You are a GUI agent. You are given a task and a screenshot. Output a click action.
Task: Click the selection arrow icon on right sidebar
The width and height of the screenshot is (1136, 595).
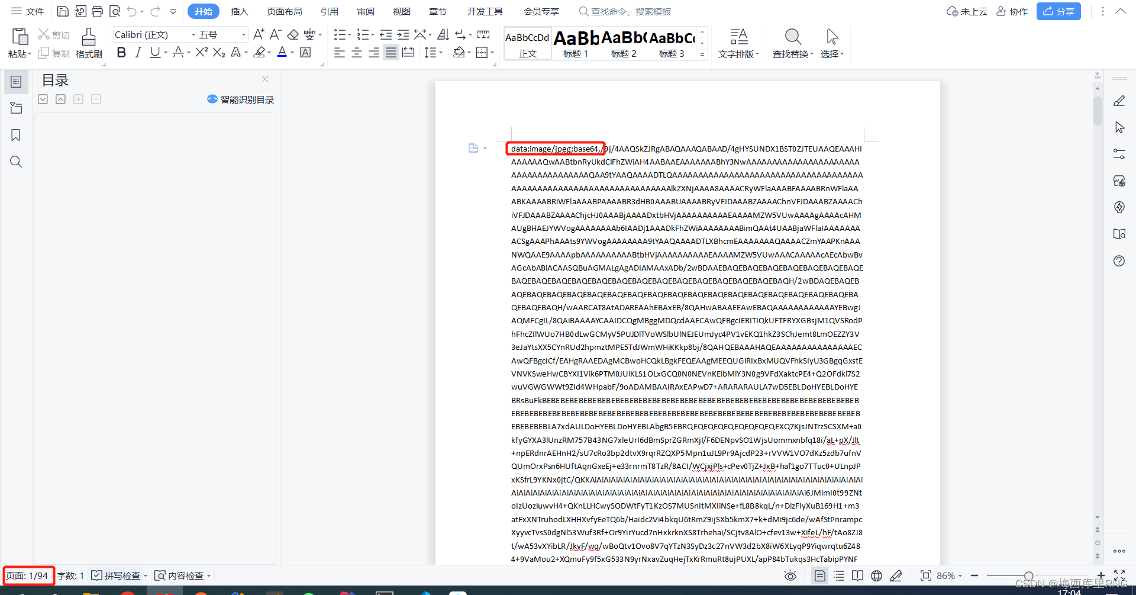1119,127
